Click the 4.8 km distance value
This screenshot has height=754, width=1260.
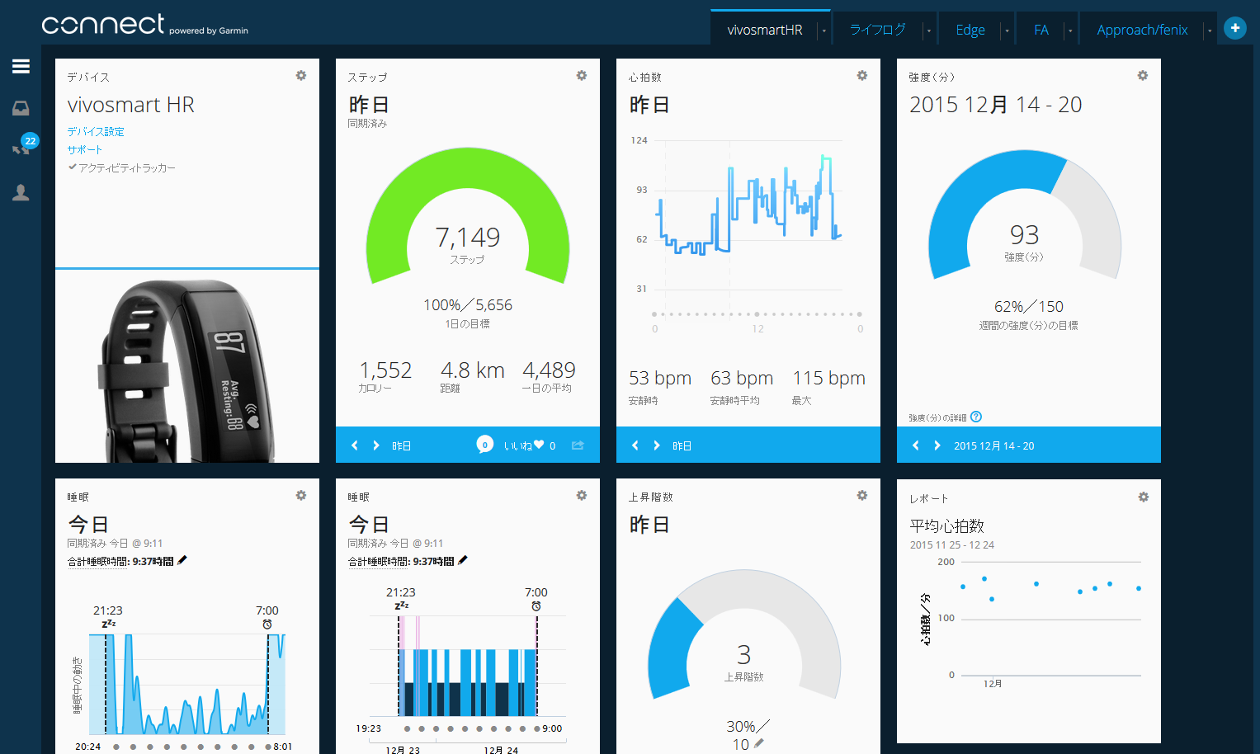click(x=472, y=370)
